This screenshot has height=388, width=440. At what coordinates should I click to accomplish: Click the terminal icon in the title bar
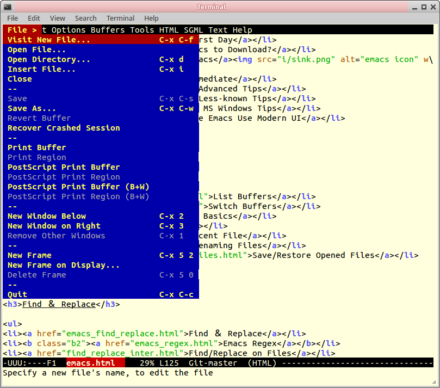pyautogui.click(x=8, y=7)
